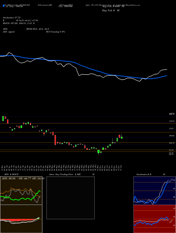Click the tall red candlestick in early May
This screenshot has height=233, width=176.
pyautogui.click(x=55, y=140)
